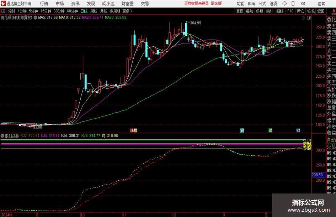
Task: Click the MA5: 317.66 value
Action: tap(48, 17)
